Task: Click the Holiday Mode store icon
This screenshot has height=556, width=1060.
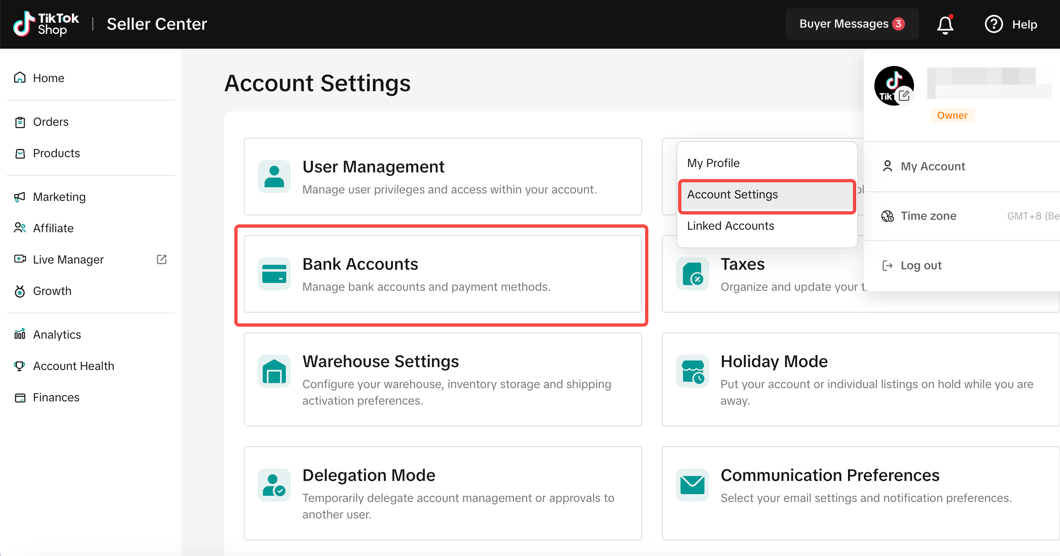Action: point(693,371)
